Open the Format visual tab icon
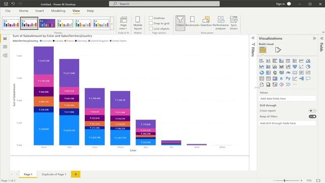 click(278, 50)
